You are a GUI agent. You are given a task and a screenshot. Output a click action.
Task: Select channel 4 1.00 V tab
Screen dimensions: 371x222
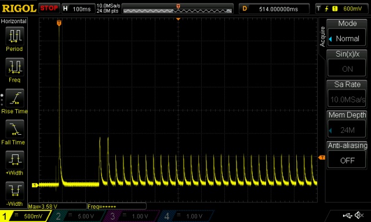click(187, 216)
